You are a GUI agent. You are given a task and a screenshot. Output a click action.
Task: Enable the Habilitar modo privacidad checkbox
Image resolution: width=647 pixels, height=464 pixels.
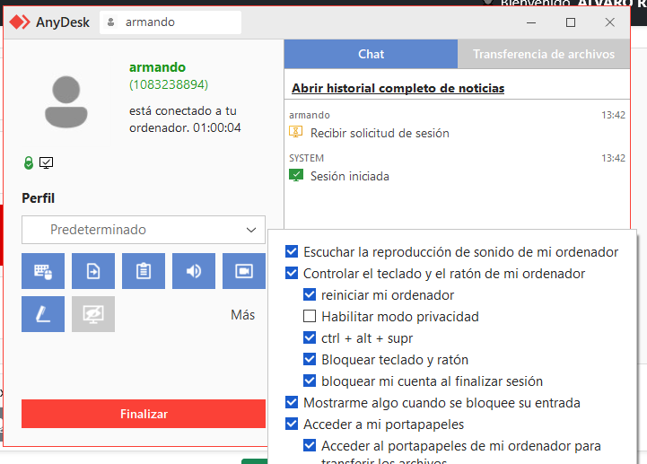click(310, 317)
